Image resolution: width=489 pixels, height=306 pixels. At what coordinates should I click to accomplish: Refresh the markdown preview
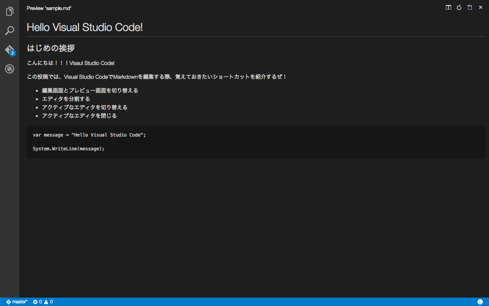click(459, 7)
